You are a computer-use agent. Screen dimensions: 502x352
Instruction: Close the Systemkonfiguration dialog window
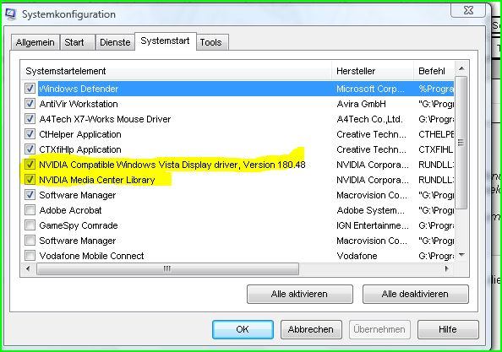point(468,10)
